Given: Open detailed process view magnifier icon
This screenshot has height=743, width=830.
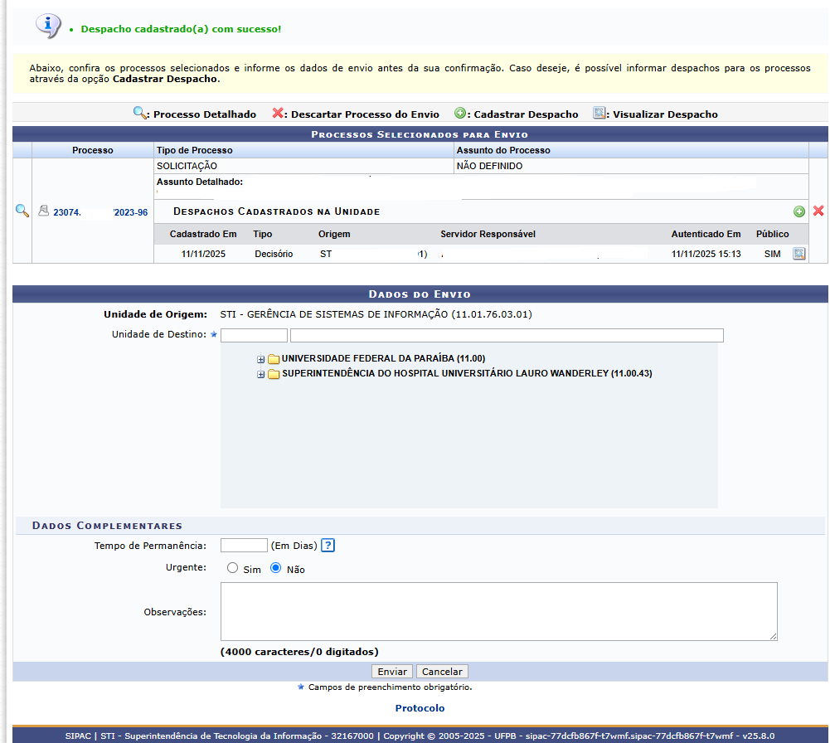Looking at the screenshot, I should point(22,211).
